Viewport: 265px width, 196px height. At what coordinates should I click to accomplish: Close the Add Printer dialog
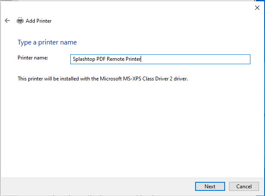(x=257, y=8)
